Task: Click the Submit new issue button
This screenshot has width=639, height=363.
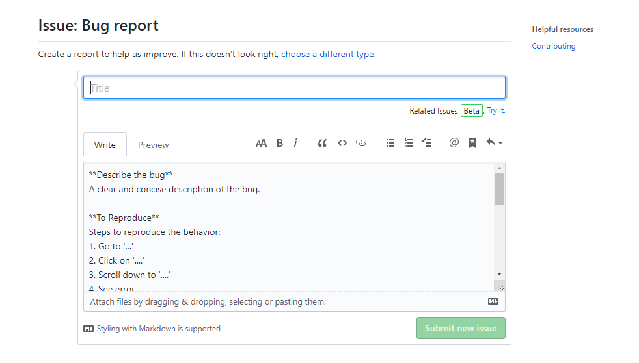Action: click(461, 328)
